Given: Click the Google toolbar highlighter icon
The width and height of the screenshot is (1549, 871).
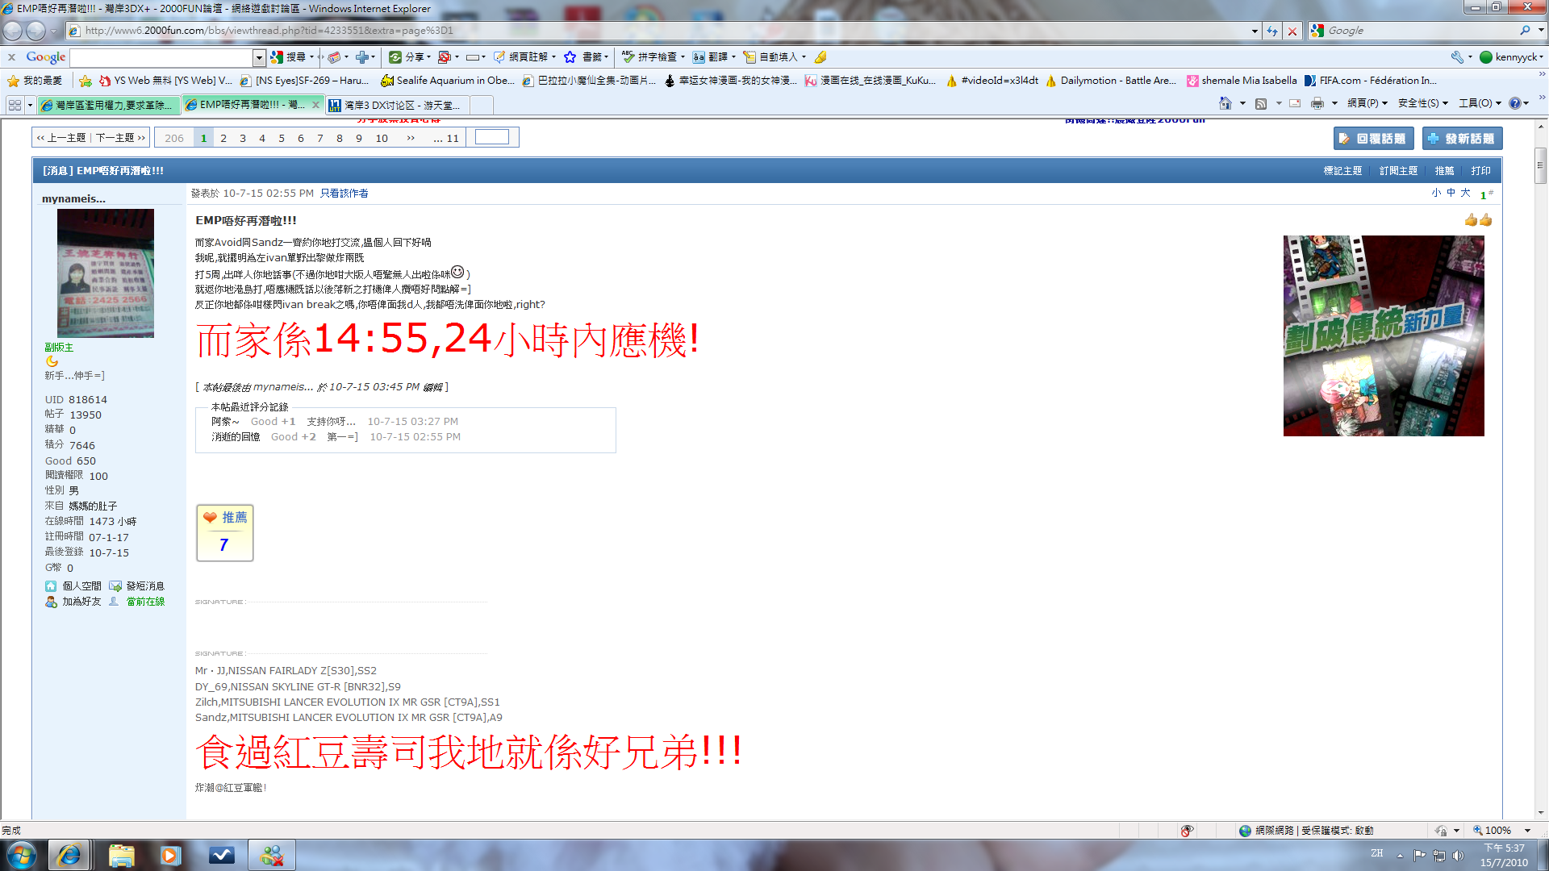Looking at the screenshot, I should [x=820, y=57].
